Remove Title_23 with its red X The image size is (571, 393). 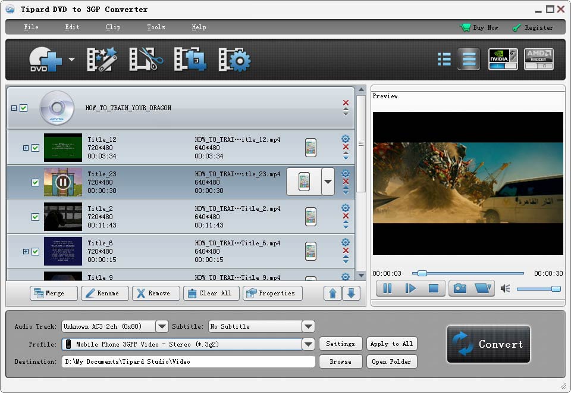tap(346, 182)
